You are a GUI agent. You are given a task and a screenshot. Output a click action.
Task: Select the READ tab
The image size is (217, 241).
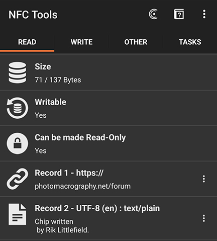point(27,42)
